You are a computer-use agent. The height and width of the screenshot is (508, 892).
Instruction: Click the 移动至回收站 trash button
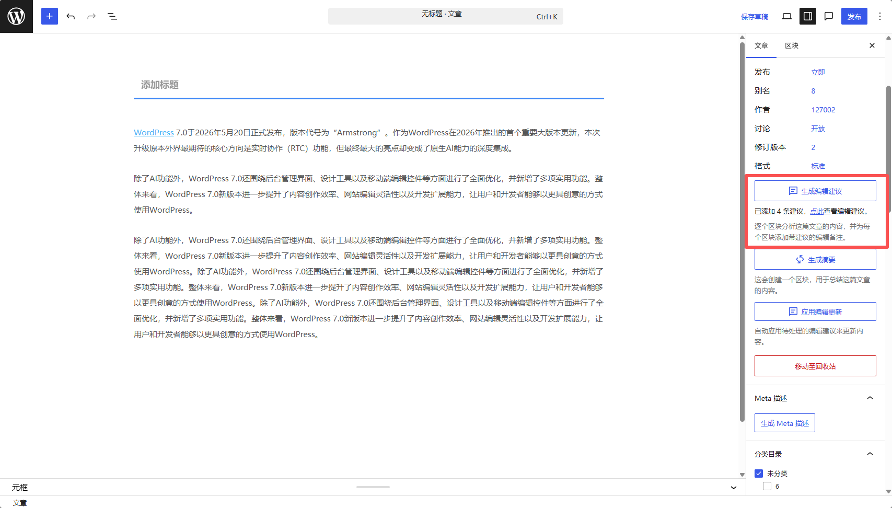[x=815, y=366]
